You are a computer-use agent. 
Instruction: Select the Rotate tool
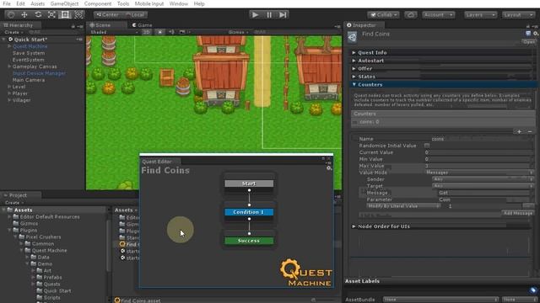tap(38, 15)
